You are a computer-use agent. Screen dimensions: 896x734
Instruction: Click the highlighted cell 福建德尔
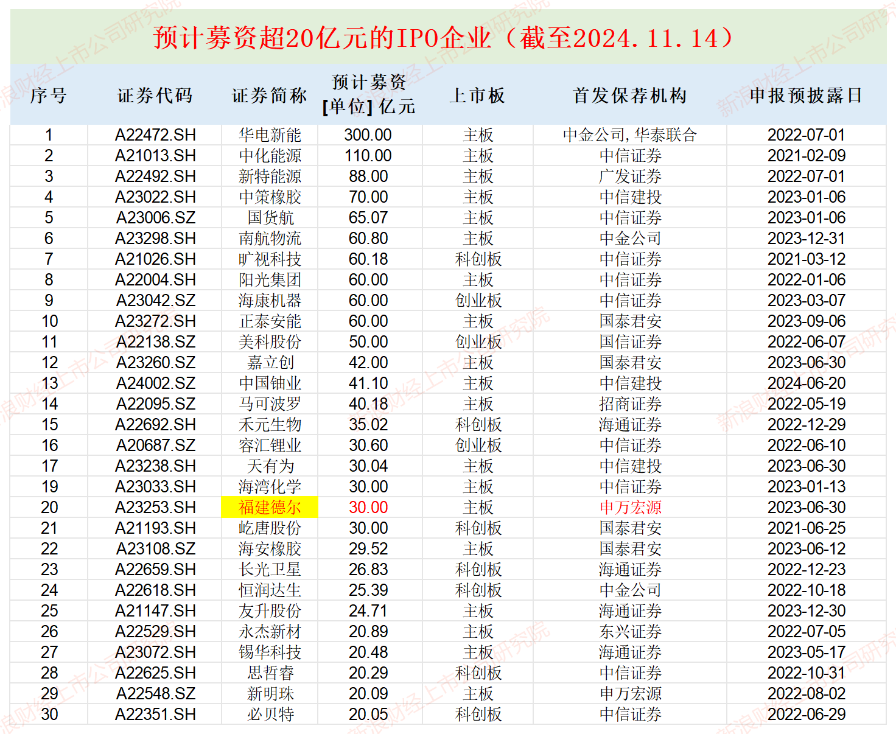[x=268, y=507]
